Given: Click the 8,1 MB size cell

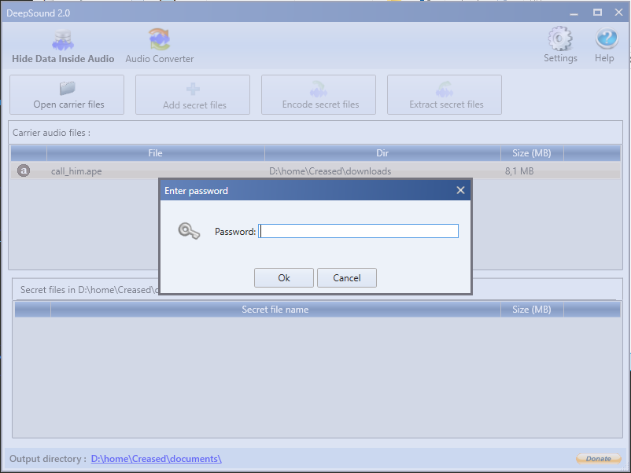Looking at the screenshot, I should [x=519, y=171].
